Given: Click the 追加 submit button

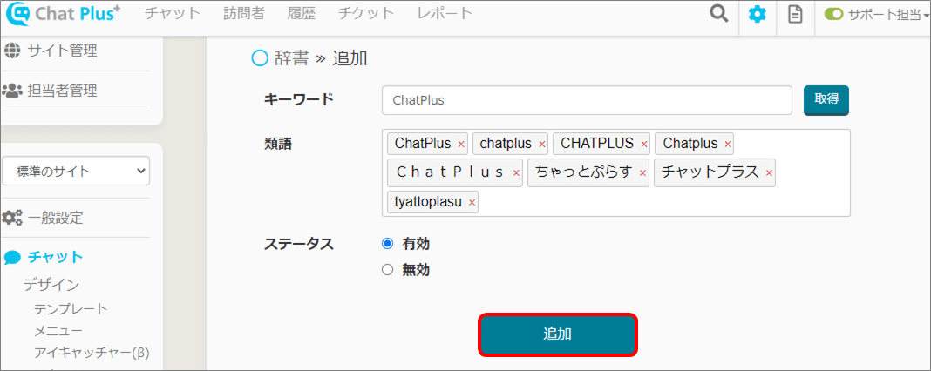Looking at the screenshot, I should pyautogui.click(x=558, y=334).
